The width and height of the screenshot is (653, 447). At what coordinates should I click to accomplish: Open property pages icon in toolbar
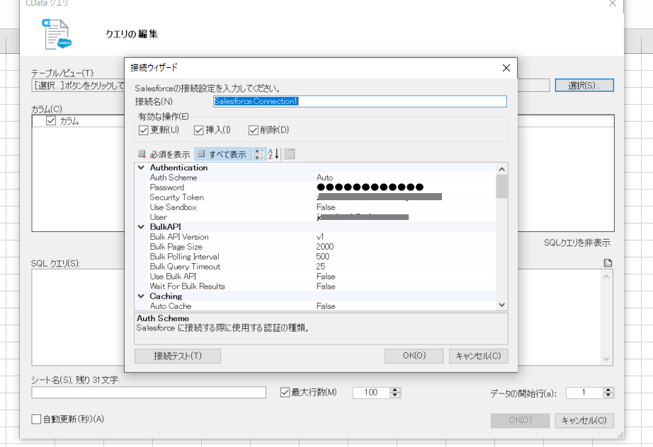[290, 154]
